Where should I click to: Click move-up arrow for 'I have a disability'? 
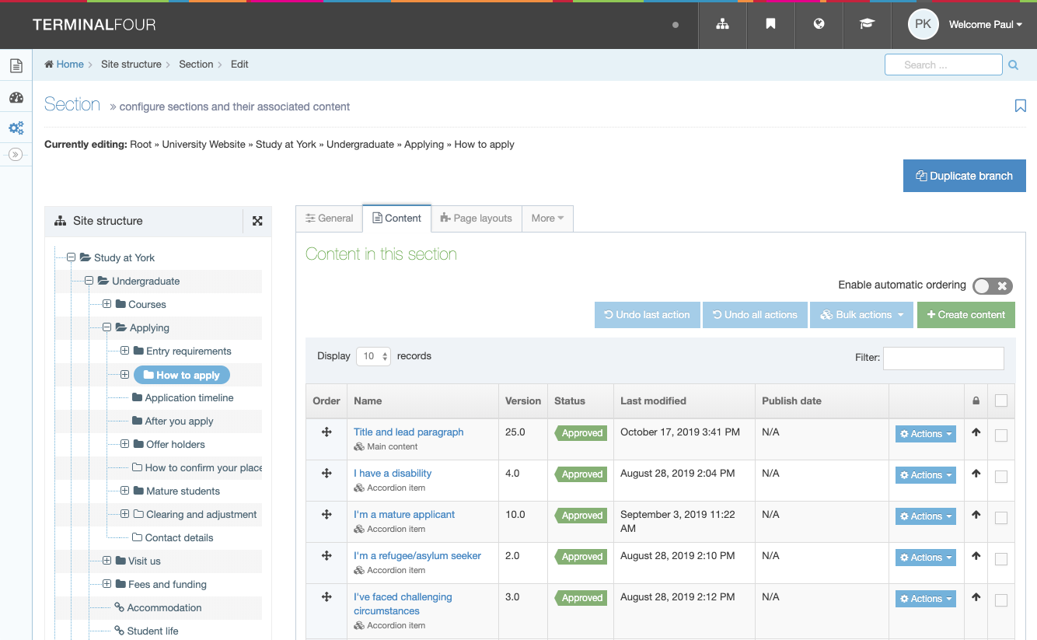tap(976, 474)
